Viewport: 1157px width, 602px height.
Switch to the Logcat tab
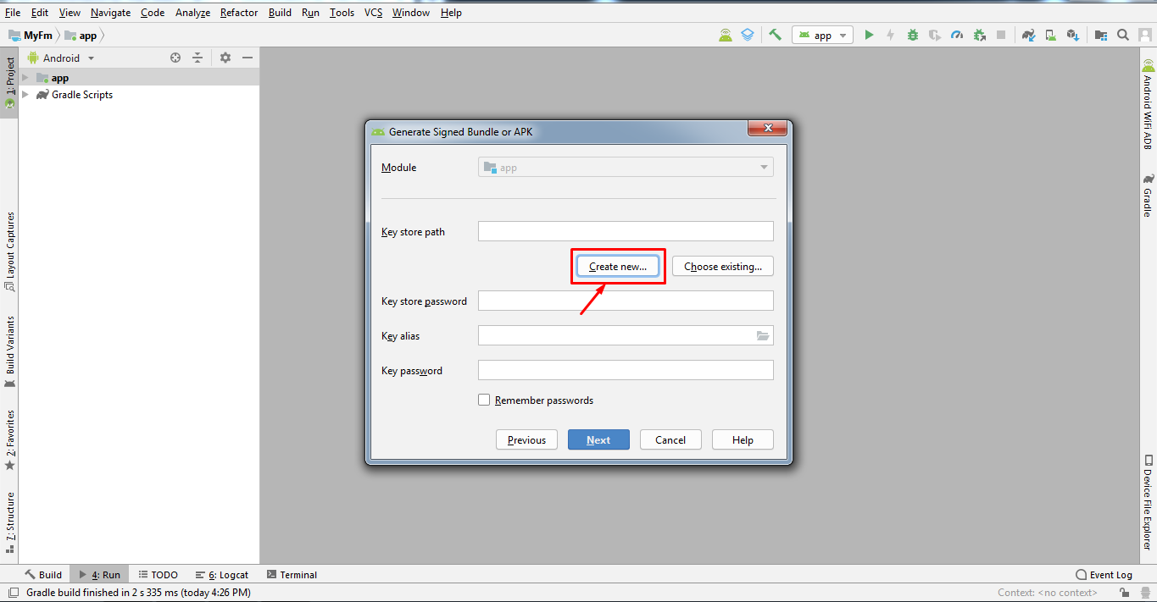tap(222, 574)
